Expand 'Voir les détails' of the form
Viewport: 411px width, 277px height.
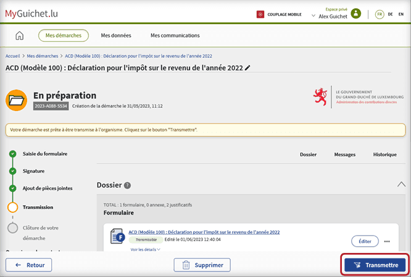pos(146,249)
